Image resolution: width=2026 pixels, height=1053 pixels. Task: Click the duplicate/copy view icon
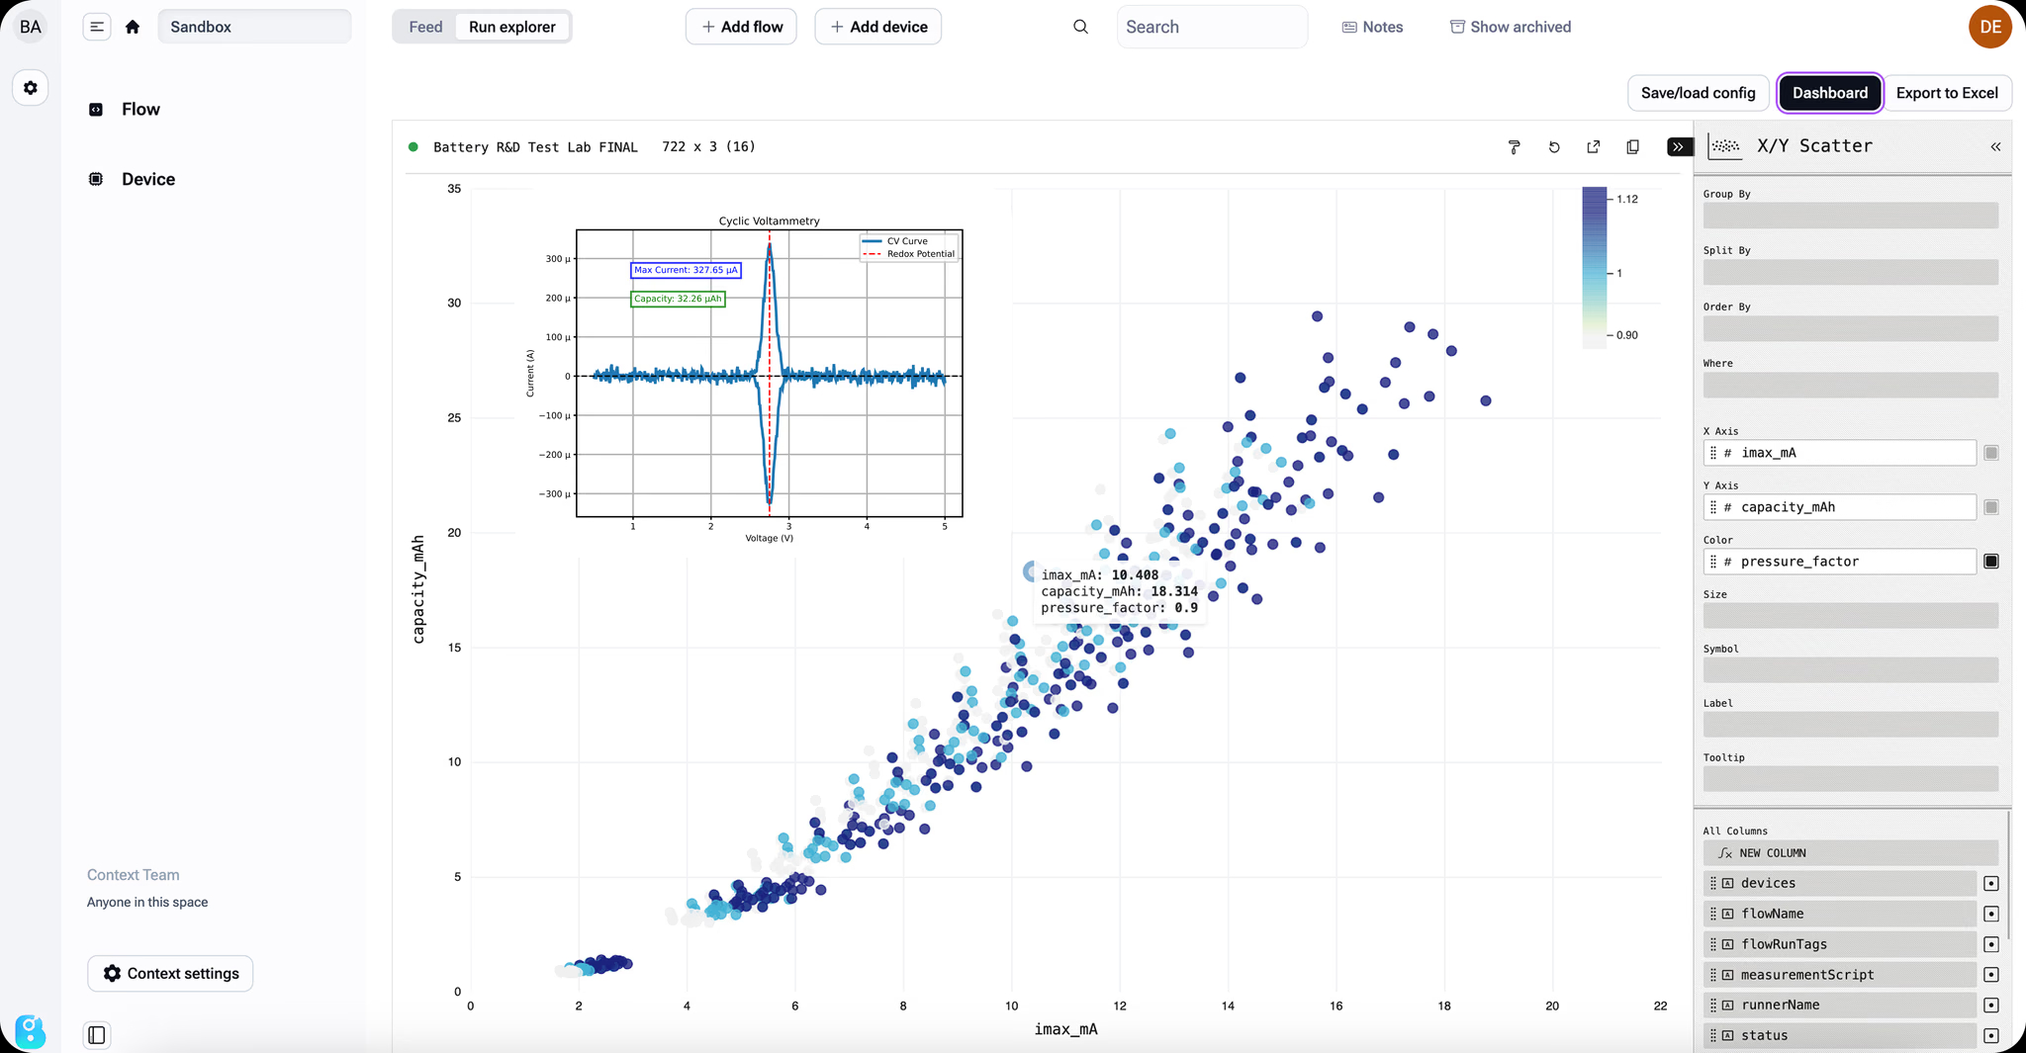point(1633,147)
